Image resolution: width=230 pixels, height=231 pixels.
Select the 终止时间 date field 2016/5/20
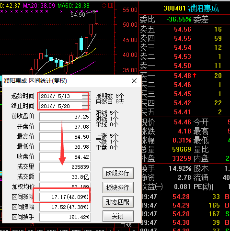tap(65, 106)
